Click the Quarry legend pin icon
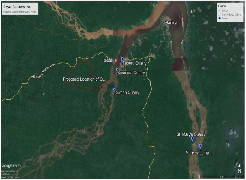This screenshot has width=246, height=180. point(220,18)
